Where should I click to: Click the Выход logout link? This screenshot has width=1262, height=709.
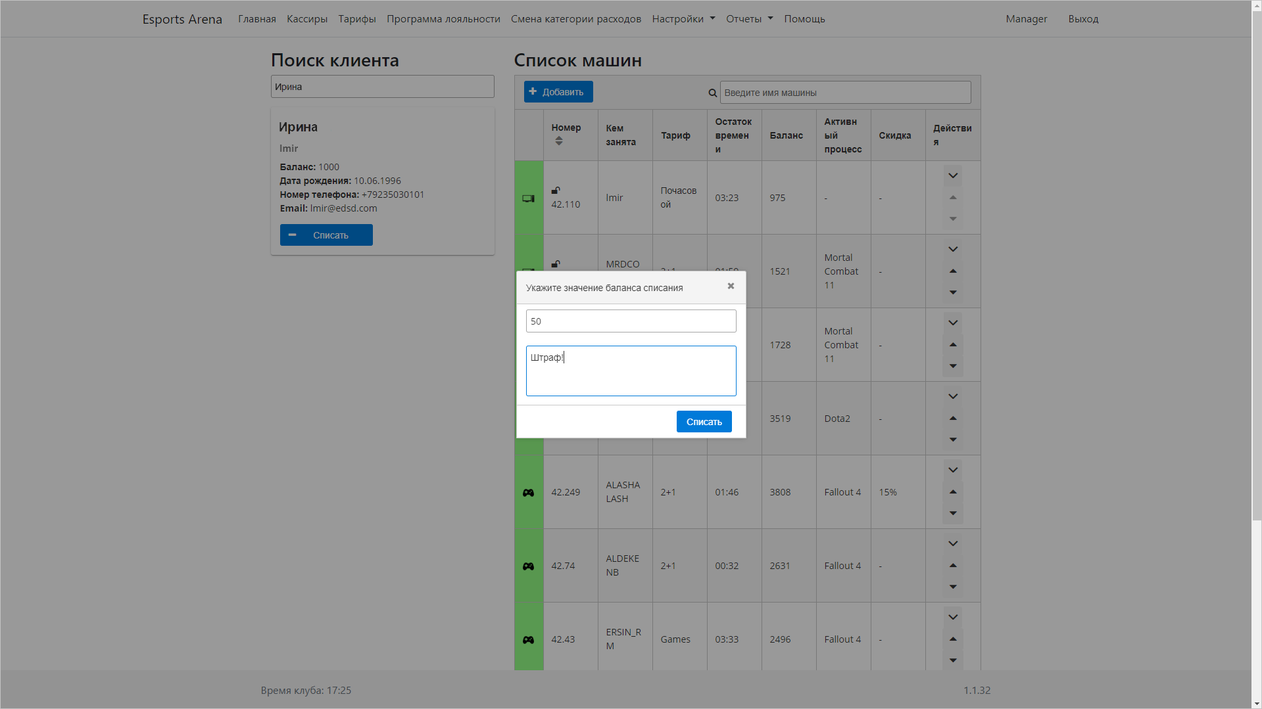pyautogui.click(x=1083, y=19)
